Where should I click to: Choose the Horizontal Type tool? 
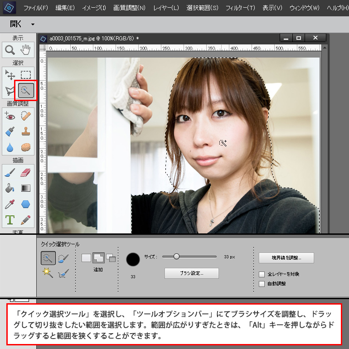(10, 220)
